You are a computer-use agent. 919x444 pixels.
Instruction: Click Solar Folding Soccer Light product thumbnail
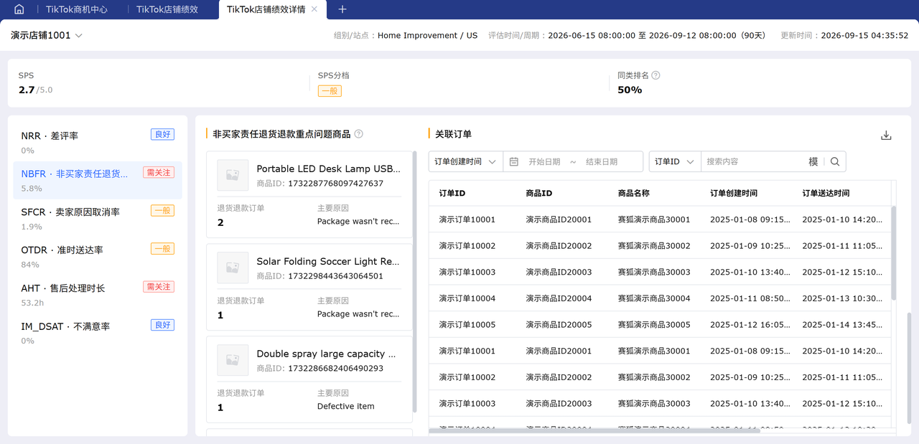(x=233, y=268)
